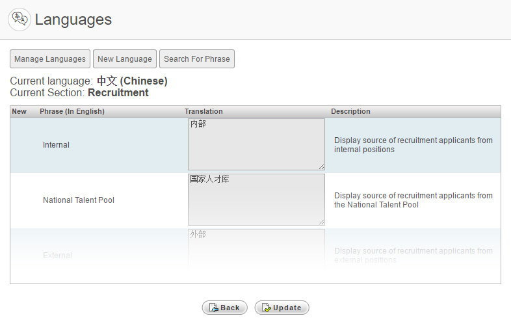Click the Update button's checkmark icon
Image resolution: width=511 pixels, height=331 pixels.
[x=267, y=308]
